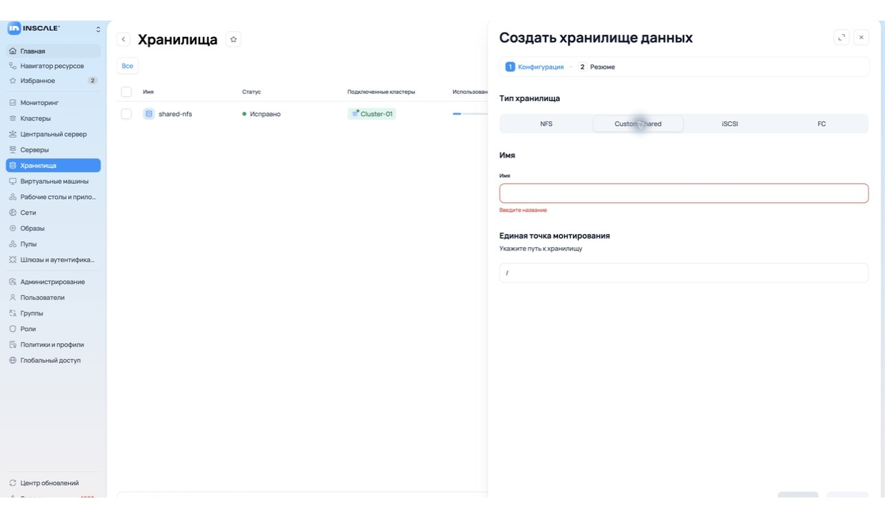The image size is (885, 527).
Task: Click the Рабочие столы и приложения icon
Action: point(12,197)
